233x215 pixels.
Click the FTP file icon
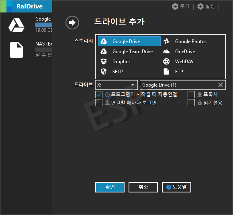click(166, 72)
